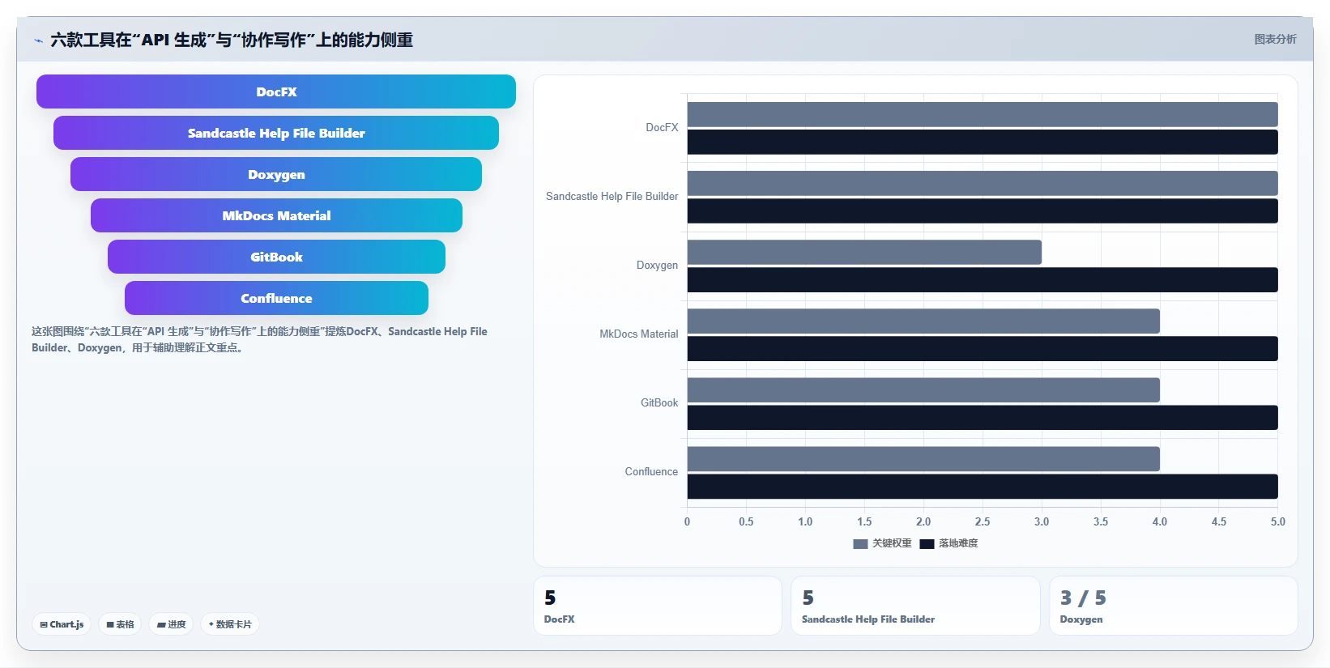This screenshot has width=1330, height=668.
Task: Click the 落地难度 legend label
Action: coord(958,543)
